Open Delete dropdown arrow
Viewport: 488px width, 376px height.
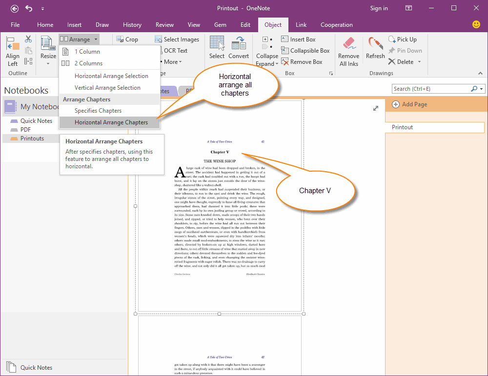tap(419, 62)
